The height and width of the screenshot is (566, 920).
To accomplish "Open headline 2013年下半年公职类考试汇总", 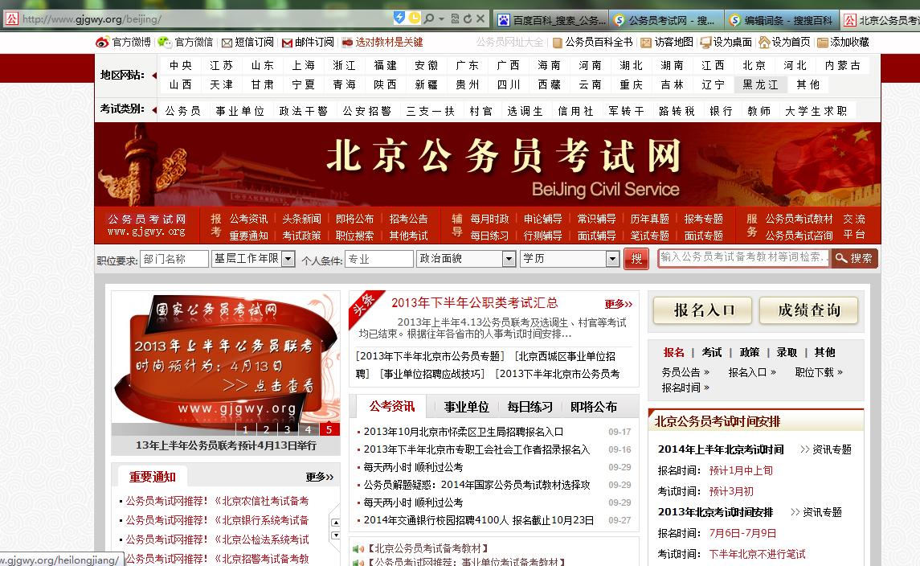I will click(475, 303).
